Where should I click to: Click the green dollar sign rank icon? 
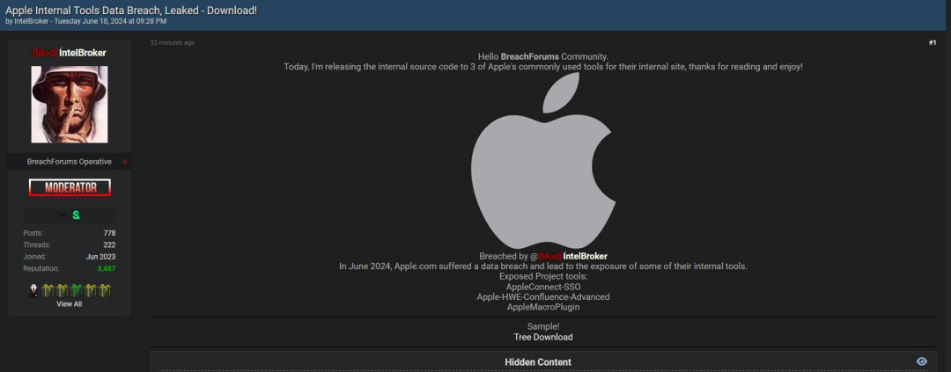pos(76,215)
